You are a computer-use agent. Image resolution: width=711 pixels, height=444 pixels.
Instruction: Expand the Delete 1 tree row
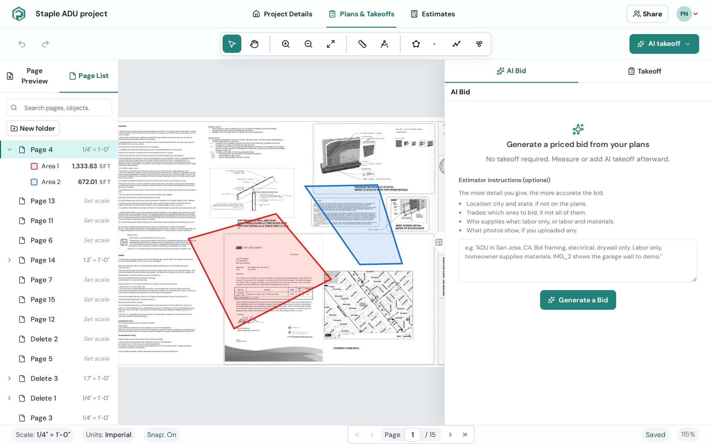point(10,398)
